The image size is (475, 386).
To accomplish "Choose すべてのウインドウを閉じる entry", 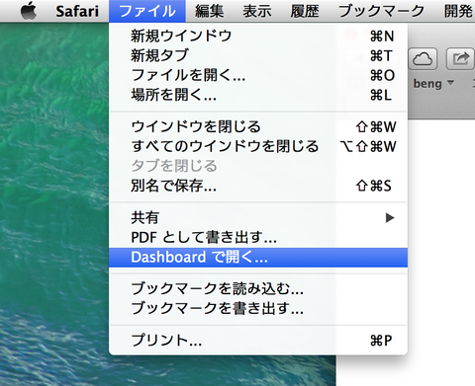I will pyautogui.click(x=258, y=146).
